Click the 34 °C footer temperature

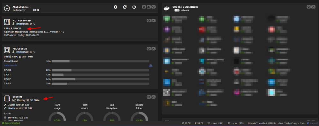tap(199, 123)
